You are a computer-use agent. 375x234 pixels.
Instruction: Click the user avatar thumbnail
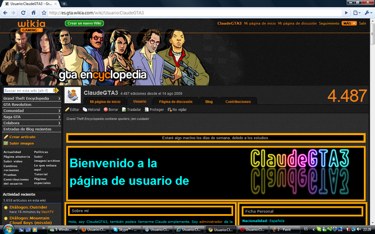click(x=73, y=95)
